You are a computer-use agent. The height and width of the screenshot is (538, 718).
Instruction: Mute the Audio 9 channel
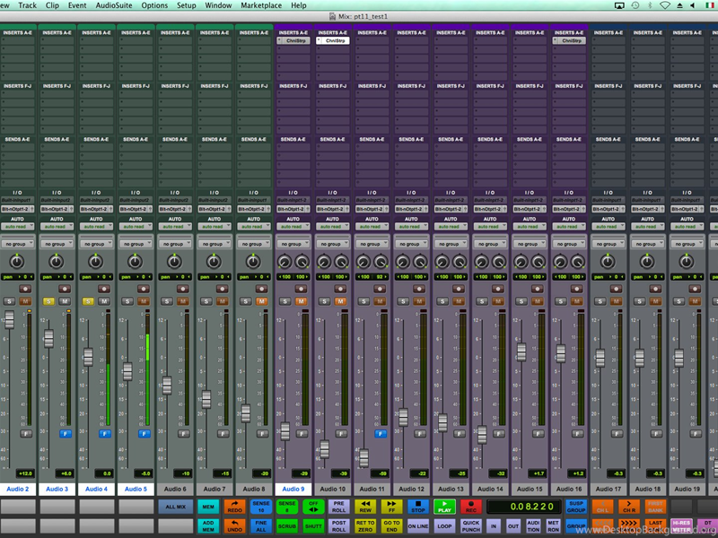[x=302, y=301]
